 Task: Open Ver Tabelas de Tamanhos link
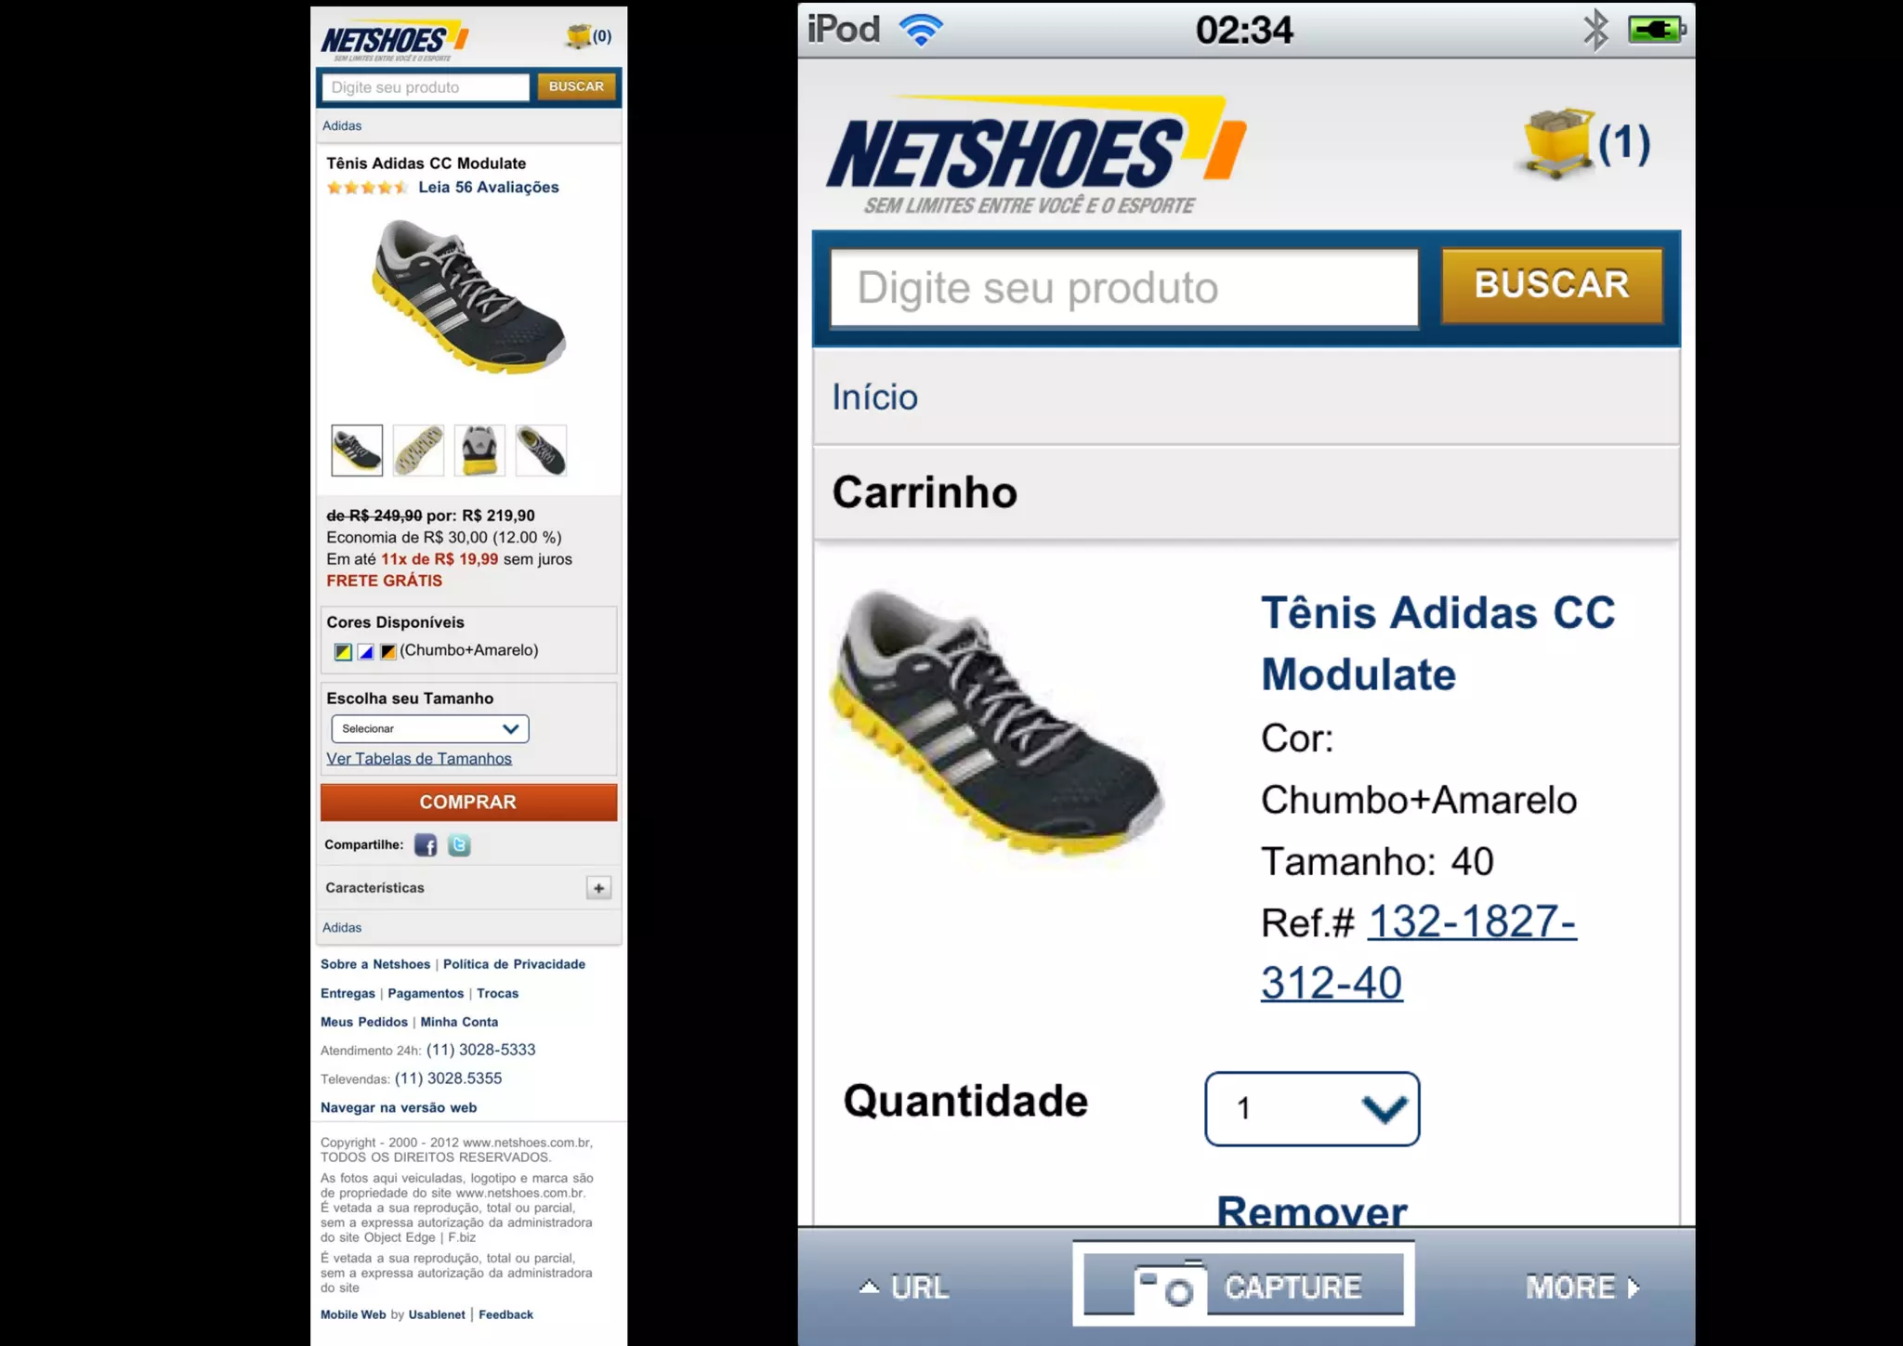419,759
